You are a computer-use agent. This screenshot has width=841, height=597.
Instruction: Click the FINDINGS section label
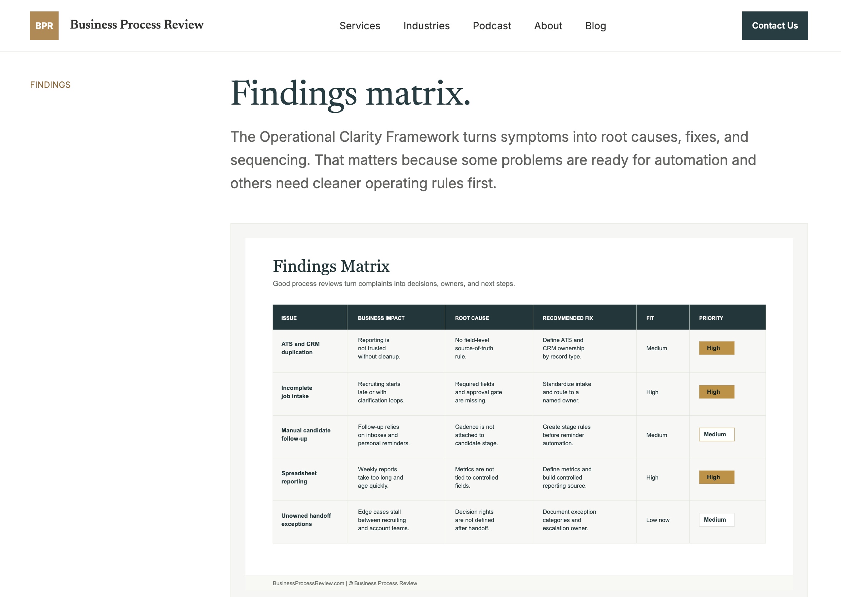tap(50, 85)
